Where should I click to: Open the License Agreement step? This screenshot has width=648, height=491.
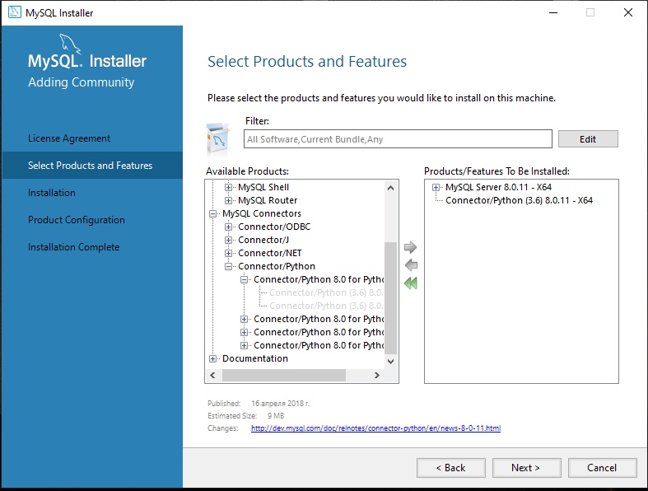(x=69, y=138)
